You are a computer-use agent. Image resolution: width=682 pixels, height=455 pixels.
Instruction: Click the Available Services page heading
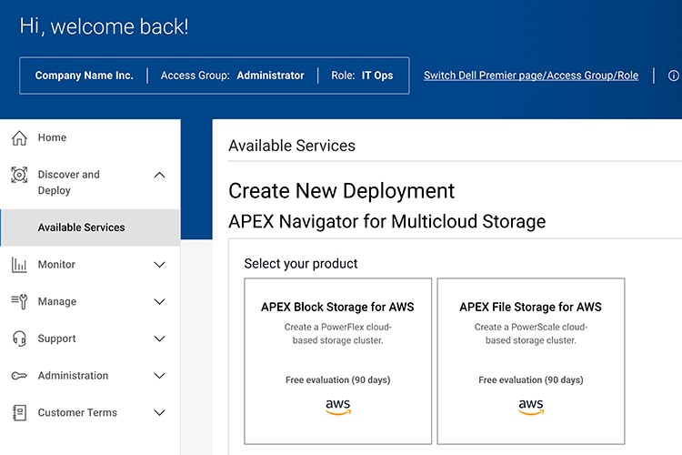coord(292,146)
